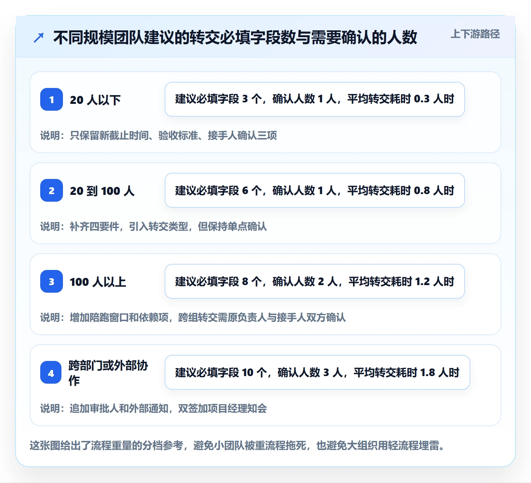Image resolution: width=531 pixels, height=483 pixels.
Task: Click the box reading 建议必填字段 3 个
Action: click(x=315, y=99)
